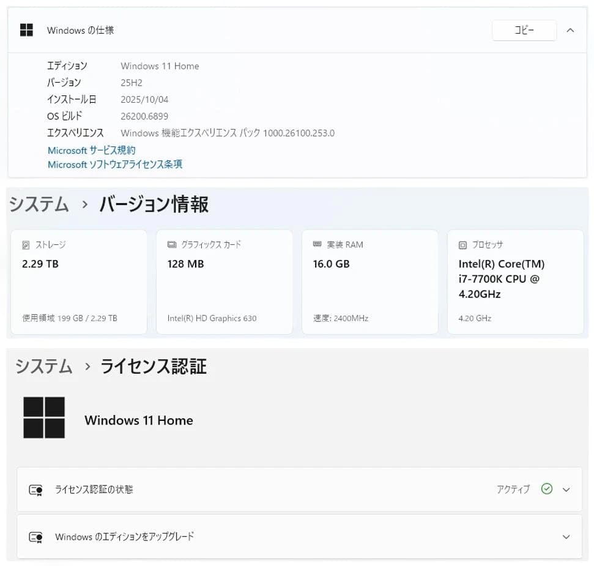
Task: Click the ストレージ disk icon
Action: pos(26,245)
